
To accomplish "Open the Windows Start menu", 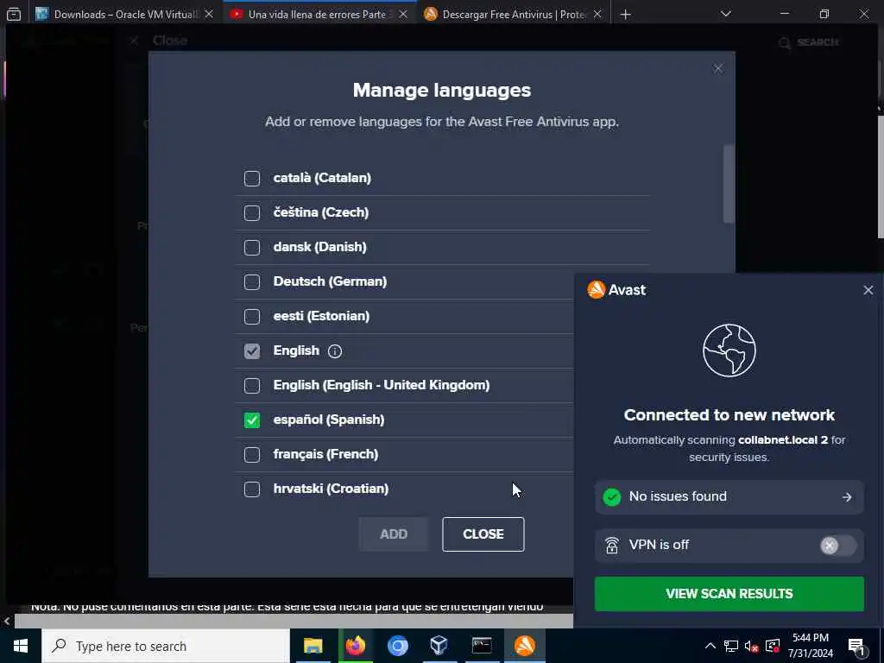I will point(21,646).
